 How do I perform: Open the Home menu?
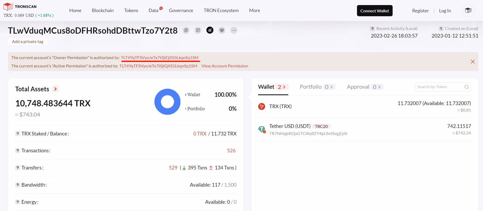(x=75, y=11)
